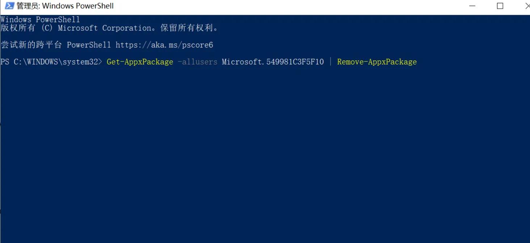Click the Get-AppxPackage cmdlet text
This screenshot has width=530, height=243.
click(139, 61)
